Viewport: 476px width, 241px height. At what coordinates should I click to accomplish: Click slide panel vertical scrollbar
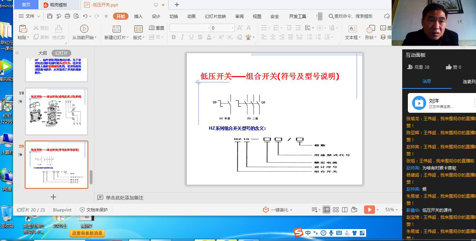click(91, 177)
